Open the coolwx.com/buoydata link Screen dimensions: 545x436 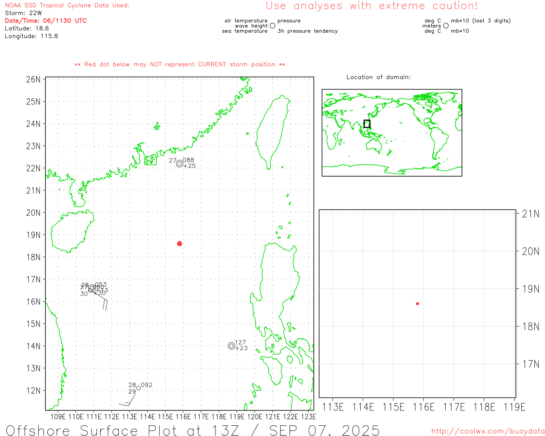pyautogui.click(x=488, y=431)
